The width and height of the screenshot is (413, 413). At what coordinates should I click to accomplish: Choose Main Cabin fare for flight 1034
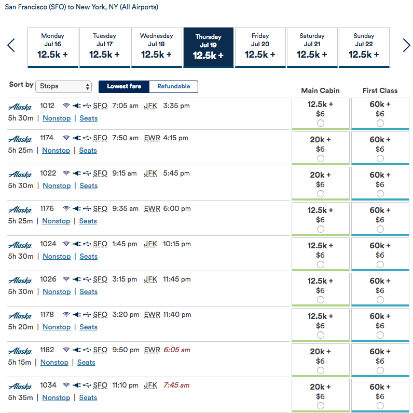tap(320, 406)
